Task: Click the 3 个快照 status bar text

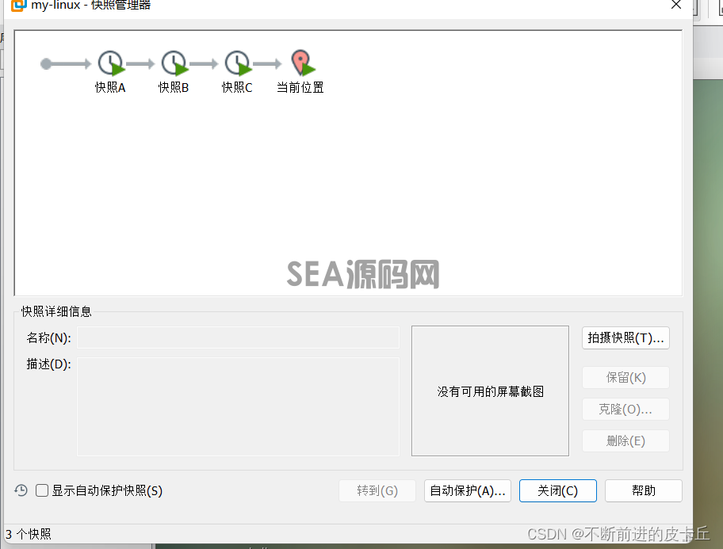Action: [x=28, y=534]
